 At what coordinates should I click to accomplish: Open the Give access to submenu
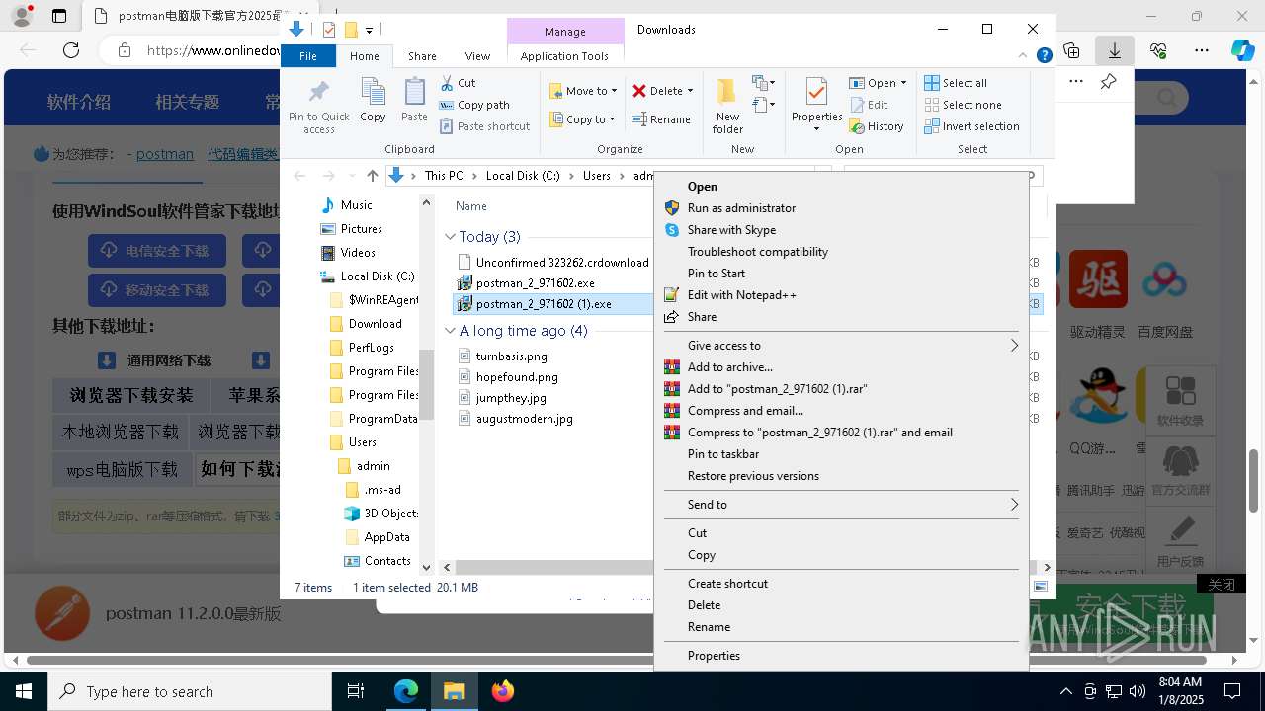(x=840, y=346)
